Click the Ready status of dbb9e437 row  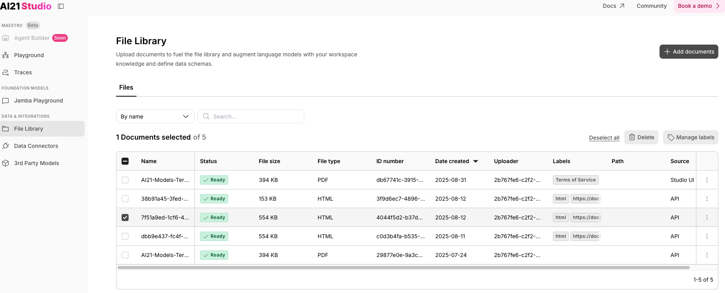pyautogui.click(x=214, y=236)
